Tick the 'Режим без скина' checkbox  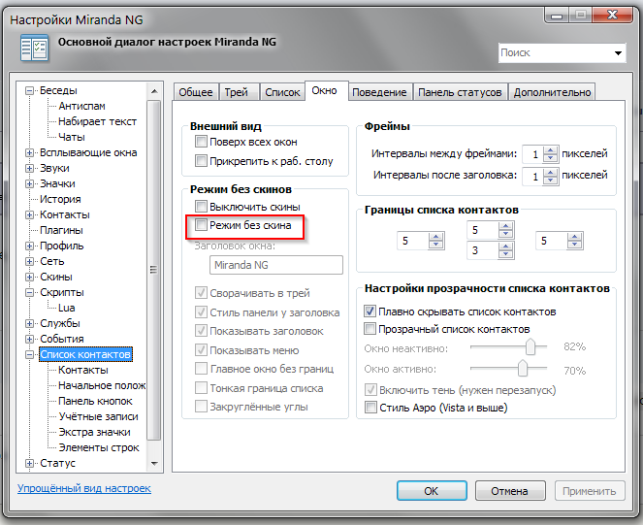tap(201, 224)
